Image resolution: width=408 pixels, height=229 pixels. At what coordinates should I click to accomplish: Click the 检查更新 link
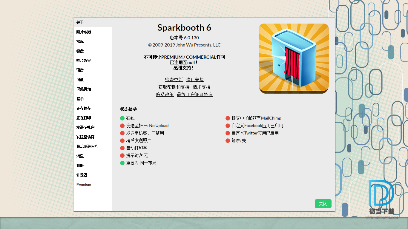click(x=174, y=80)
